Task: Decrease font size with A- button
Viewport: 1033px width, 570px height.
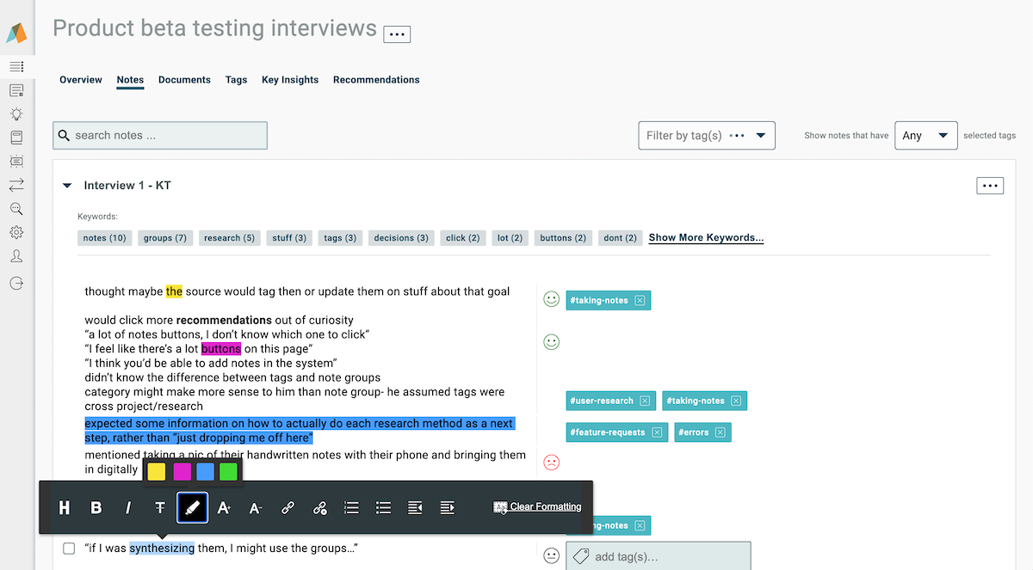Action: (256, 508)
